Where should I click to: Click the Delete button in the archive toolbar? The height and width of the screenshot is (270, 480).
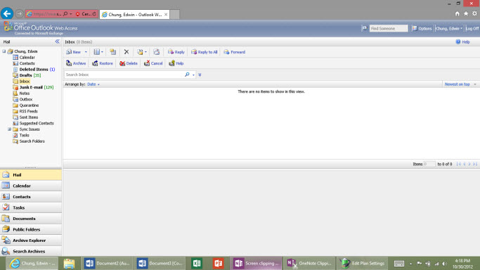click(129, 63)
